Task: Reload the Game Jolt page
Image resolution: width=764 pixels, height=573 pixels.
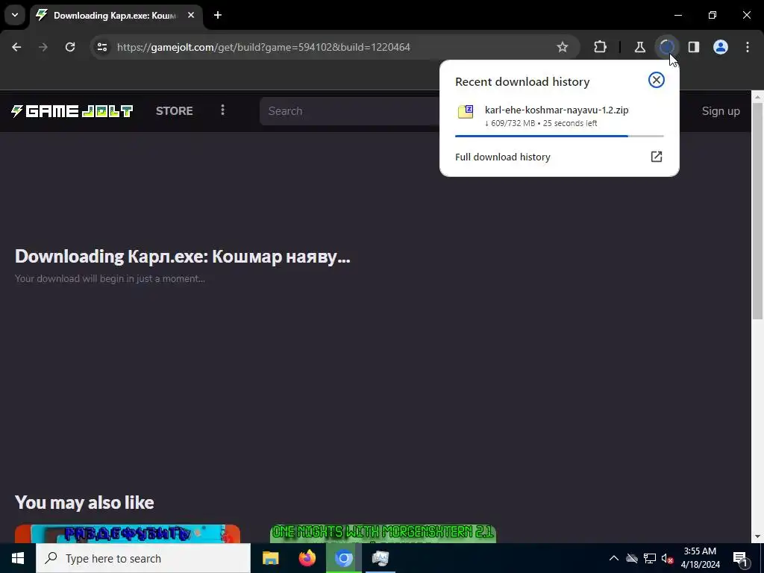Action: click(x=70, y=47)
